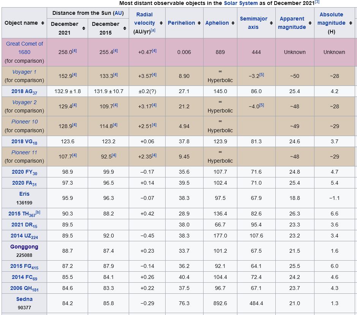Open the Solar System link in caption

point(241,3)
